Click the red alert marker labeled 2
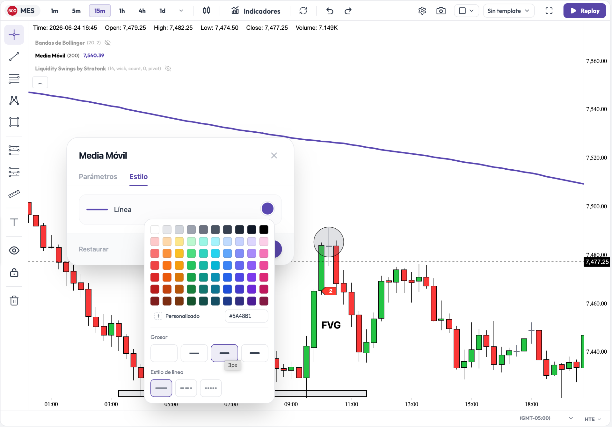 (x=329, y=291)
